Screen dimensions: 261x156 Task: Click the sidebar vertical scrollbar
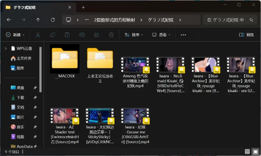point(41,70)
